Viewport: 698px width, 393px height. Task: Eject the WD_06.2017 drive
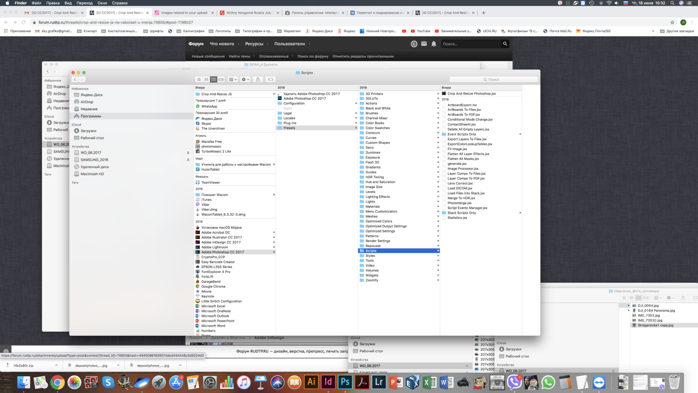click(188, 153)
